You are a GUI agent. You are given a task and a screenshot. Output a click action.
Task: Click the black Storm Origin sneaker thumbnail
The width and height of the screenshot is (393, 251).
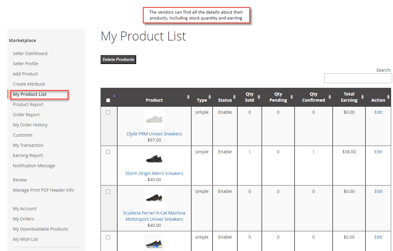[x=154, y=159]
